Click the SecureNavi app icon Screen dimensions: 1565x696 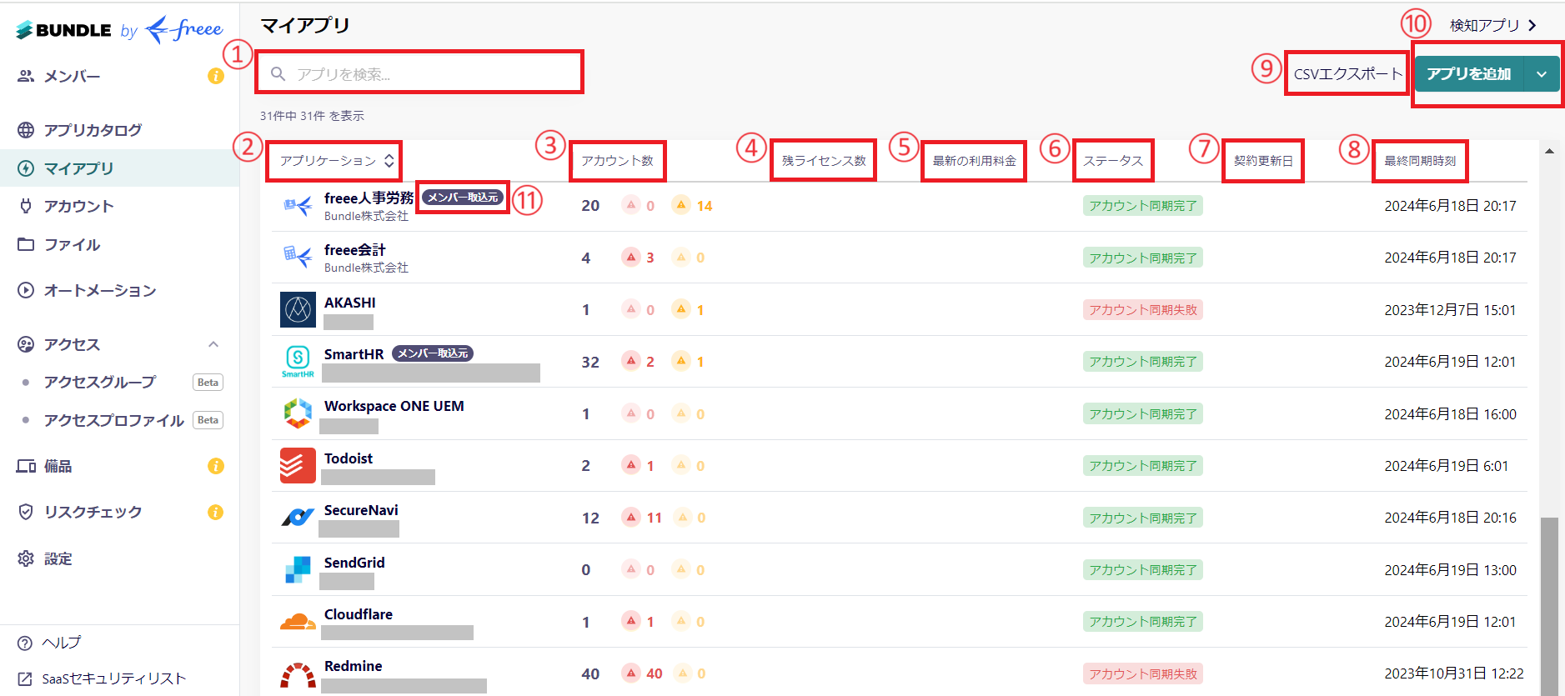[298, 518]
